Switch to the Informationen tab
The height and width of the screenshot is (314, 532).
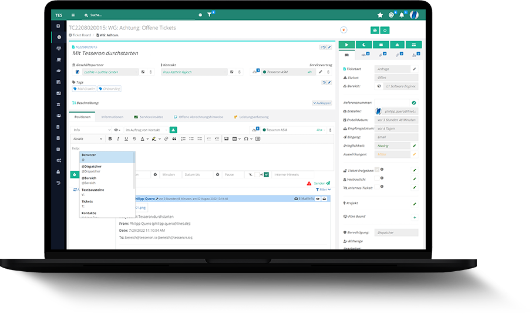[112, 117]
